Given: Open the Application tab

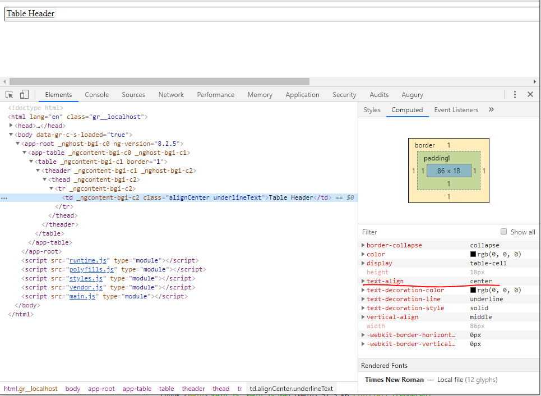Looking at the screenshot, I should [x=302, y=95].
